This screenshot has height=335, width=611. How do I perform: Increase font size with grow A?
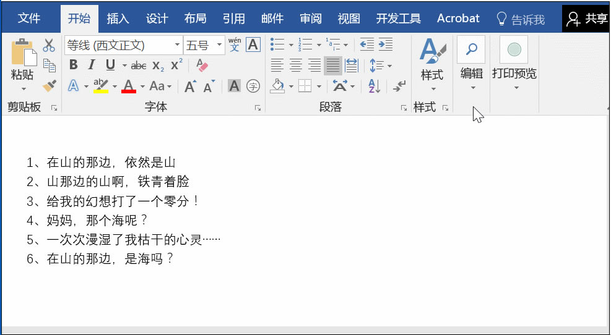pos(190,86)
